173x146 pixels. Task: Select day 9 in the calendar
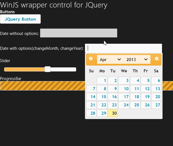(113, 89)
